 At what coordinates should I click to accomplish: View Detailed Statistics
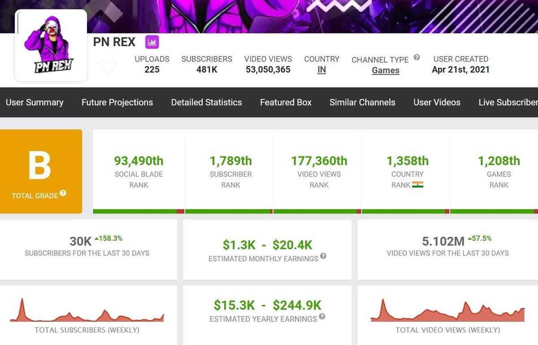(206, 102)
